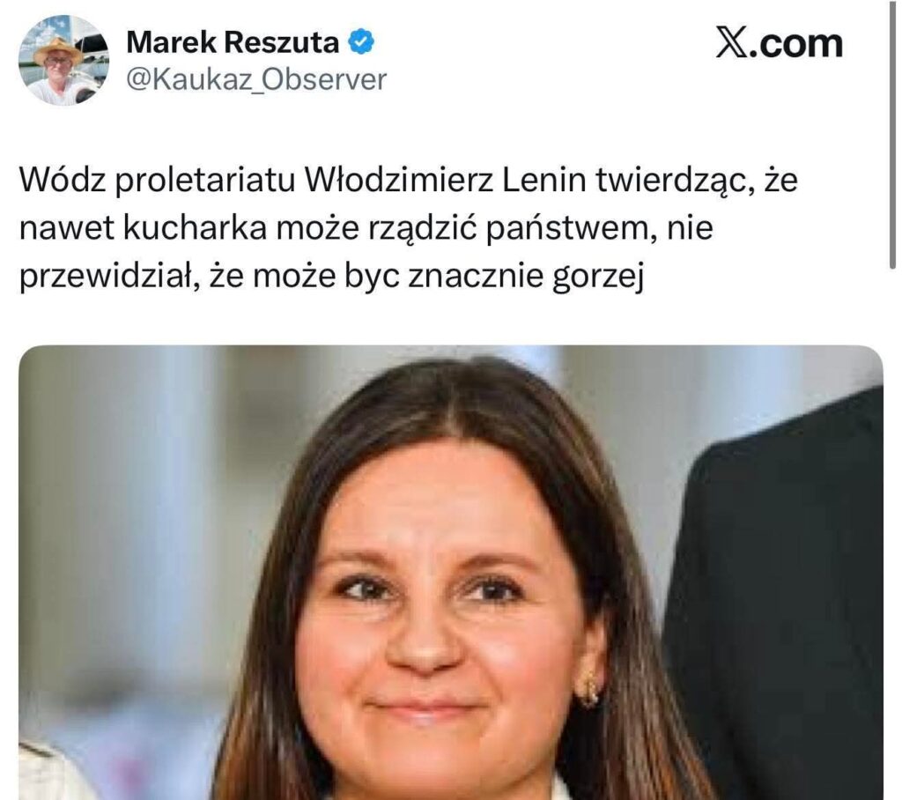Image resolution: width=902 pixels, height=800 pixels.
Task: Click the word "gorzej" ending the tweet
Action: tap(598, 278)
